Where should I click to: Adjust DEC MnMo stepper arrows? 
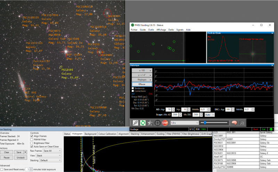coord(253,110)
